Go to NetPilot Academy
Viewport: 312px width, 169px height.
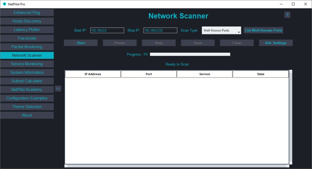27,90
